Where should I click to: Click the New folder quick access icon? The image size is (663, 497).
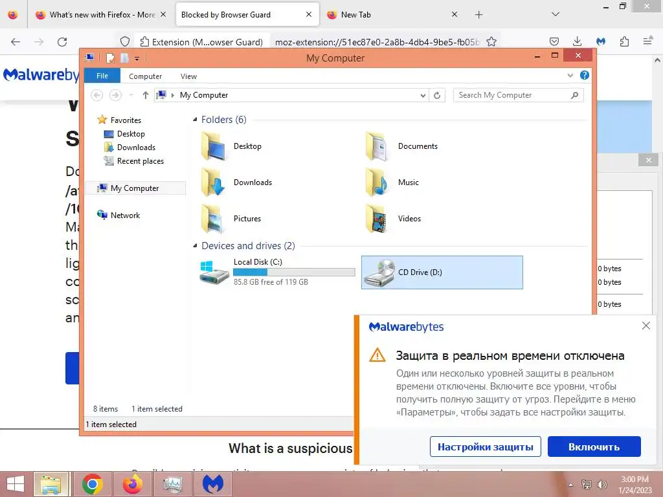coord(124,58)
